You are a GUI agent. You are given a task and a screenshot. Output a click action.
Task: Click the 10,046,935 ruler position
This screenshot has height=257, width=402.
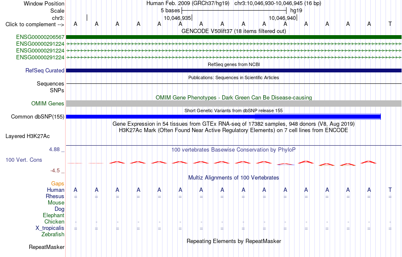pyautogui.click(x=177, y=18)
